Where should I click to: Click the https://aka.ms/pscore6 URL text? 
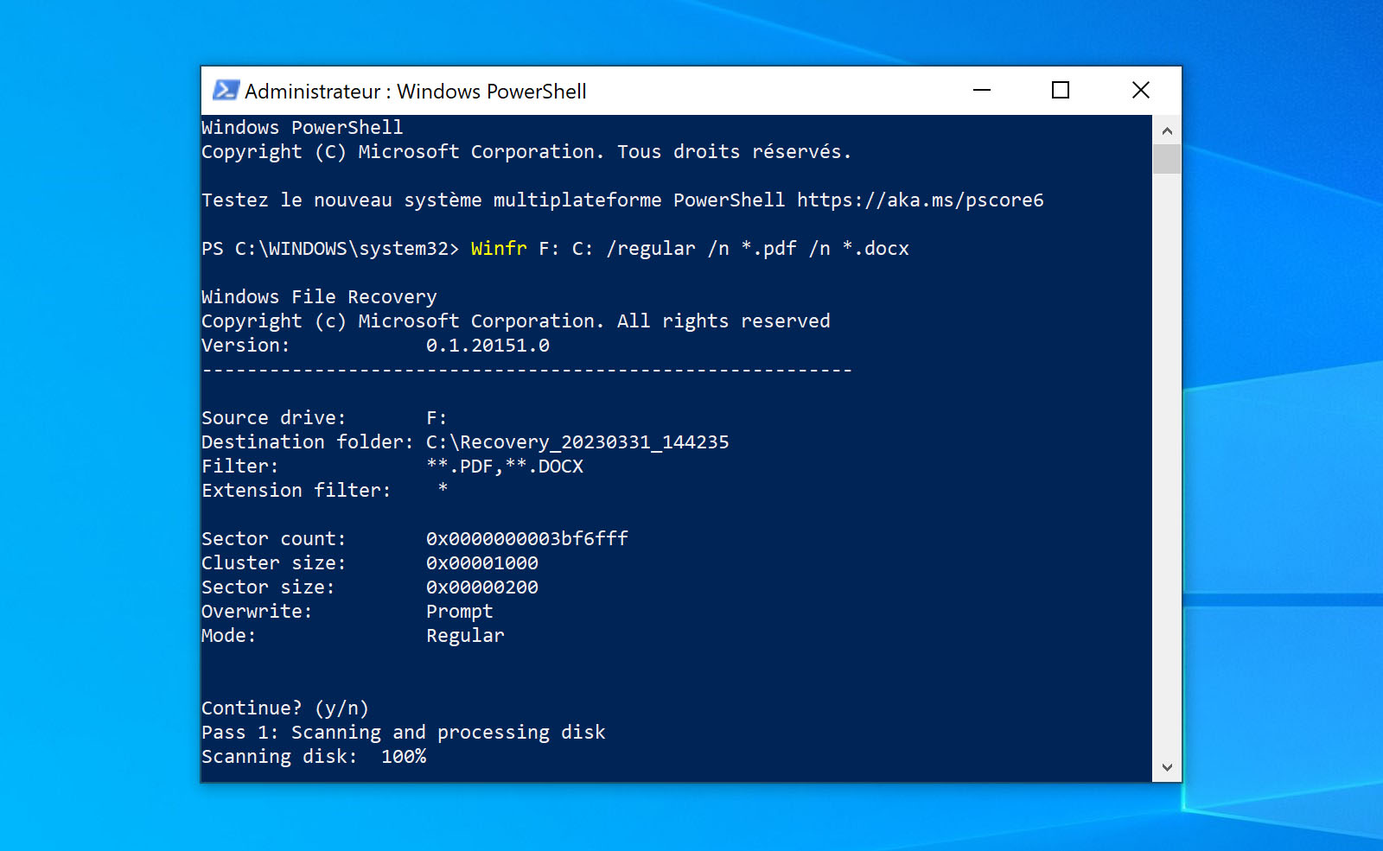[x=921, y=200]
